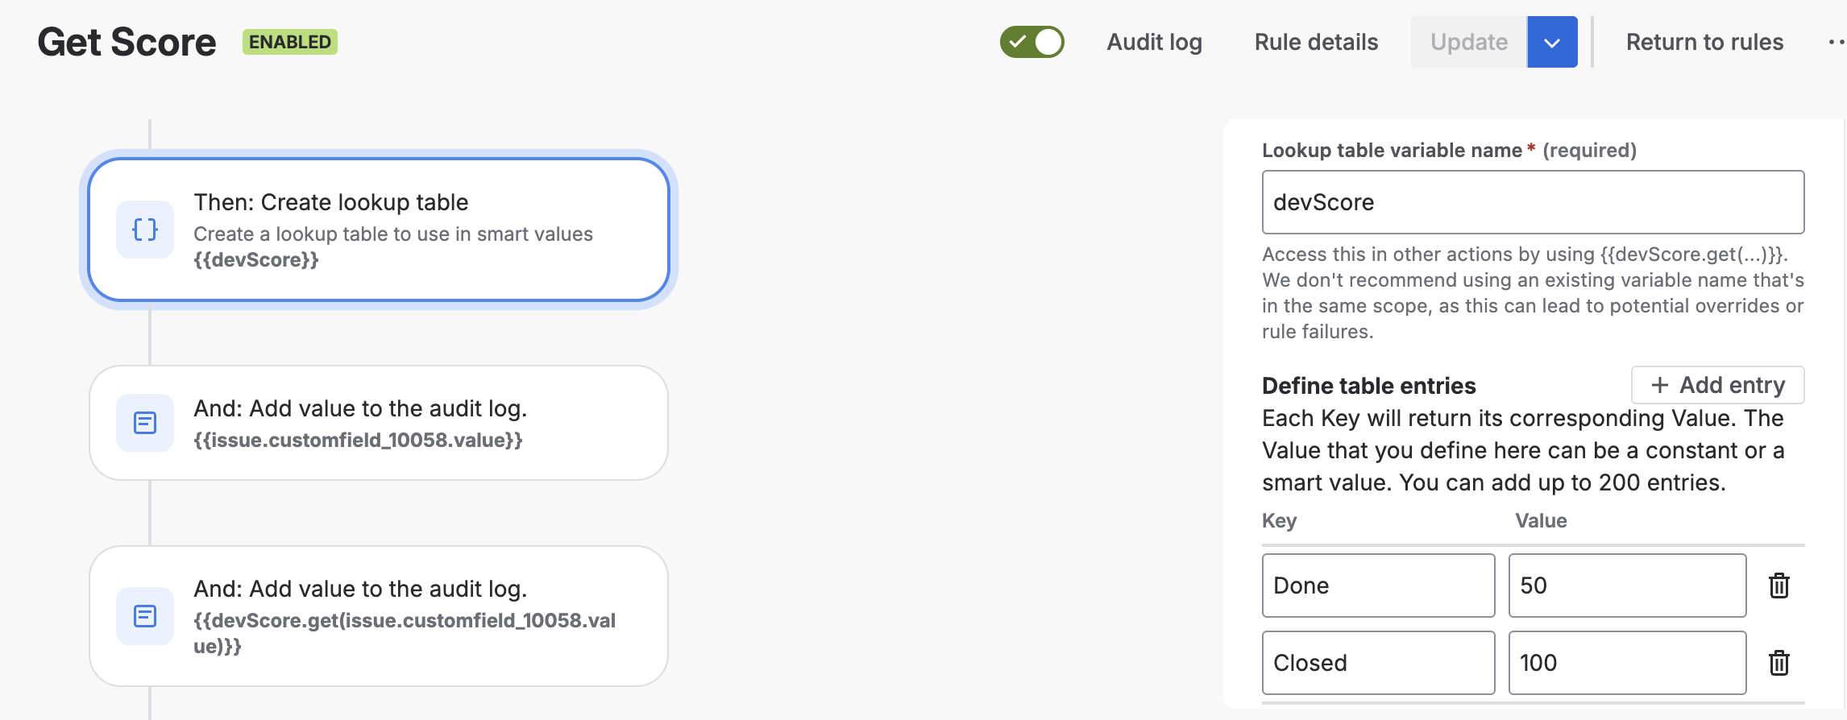Select the Create lookup table step
The height and width of the screenshot is (720, 1847).
point(379,230)
